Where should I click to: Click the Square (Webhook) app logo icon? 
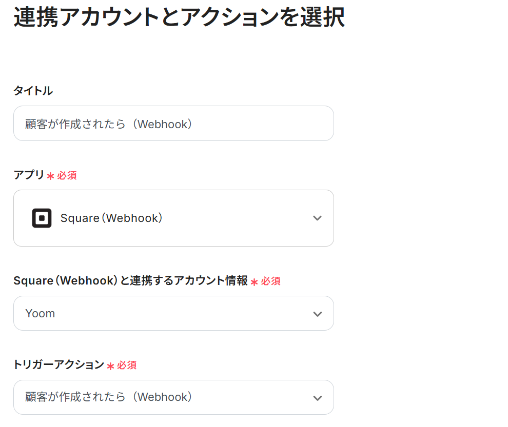41,218
